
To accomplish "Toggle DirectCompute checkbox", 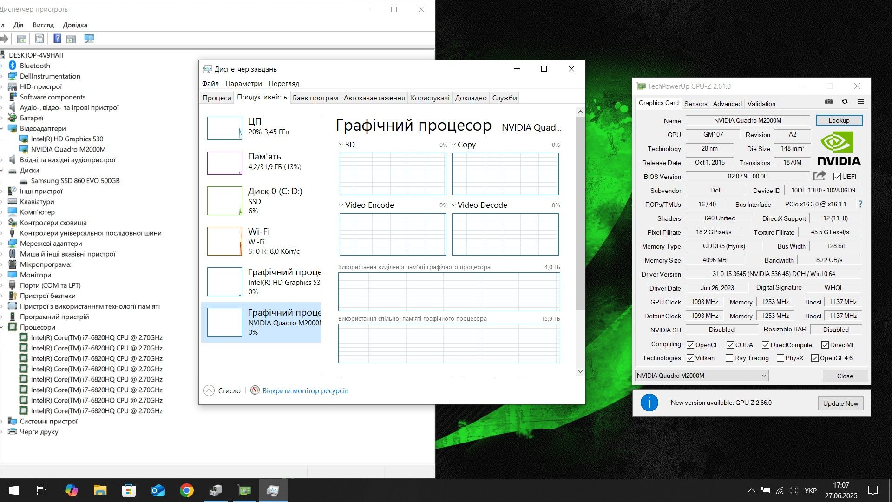I will 766,345.
